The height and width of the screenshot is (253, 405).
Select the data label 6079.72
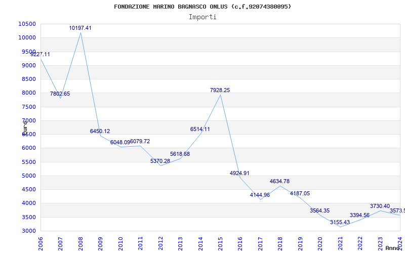coord(140,142)
